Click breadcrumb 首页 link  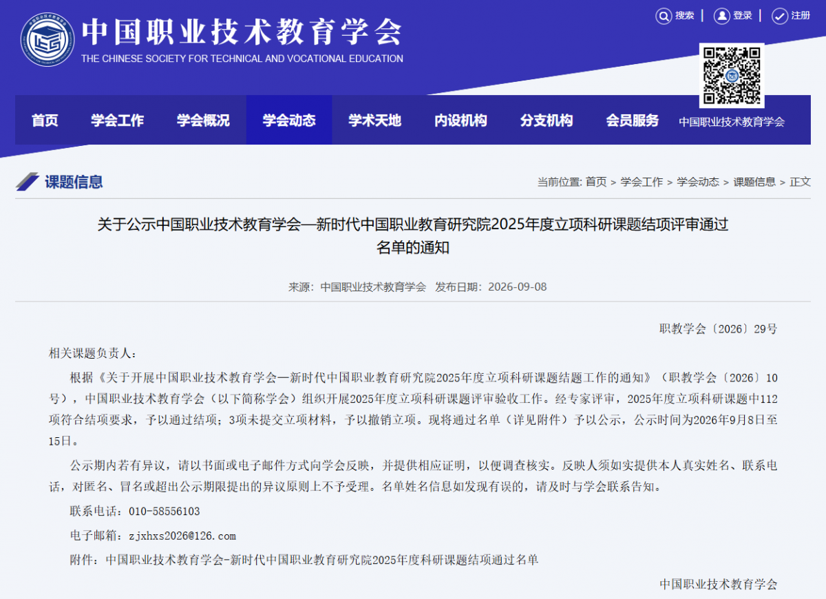[596, 182]
